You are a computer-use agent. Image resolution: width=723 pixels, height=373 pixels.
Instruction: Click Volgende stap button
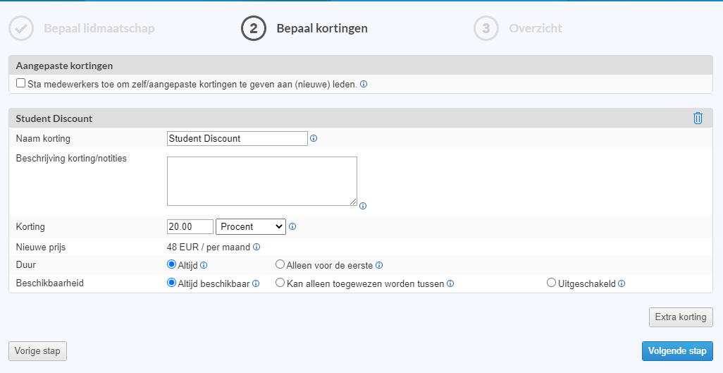(677, 351)
